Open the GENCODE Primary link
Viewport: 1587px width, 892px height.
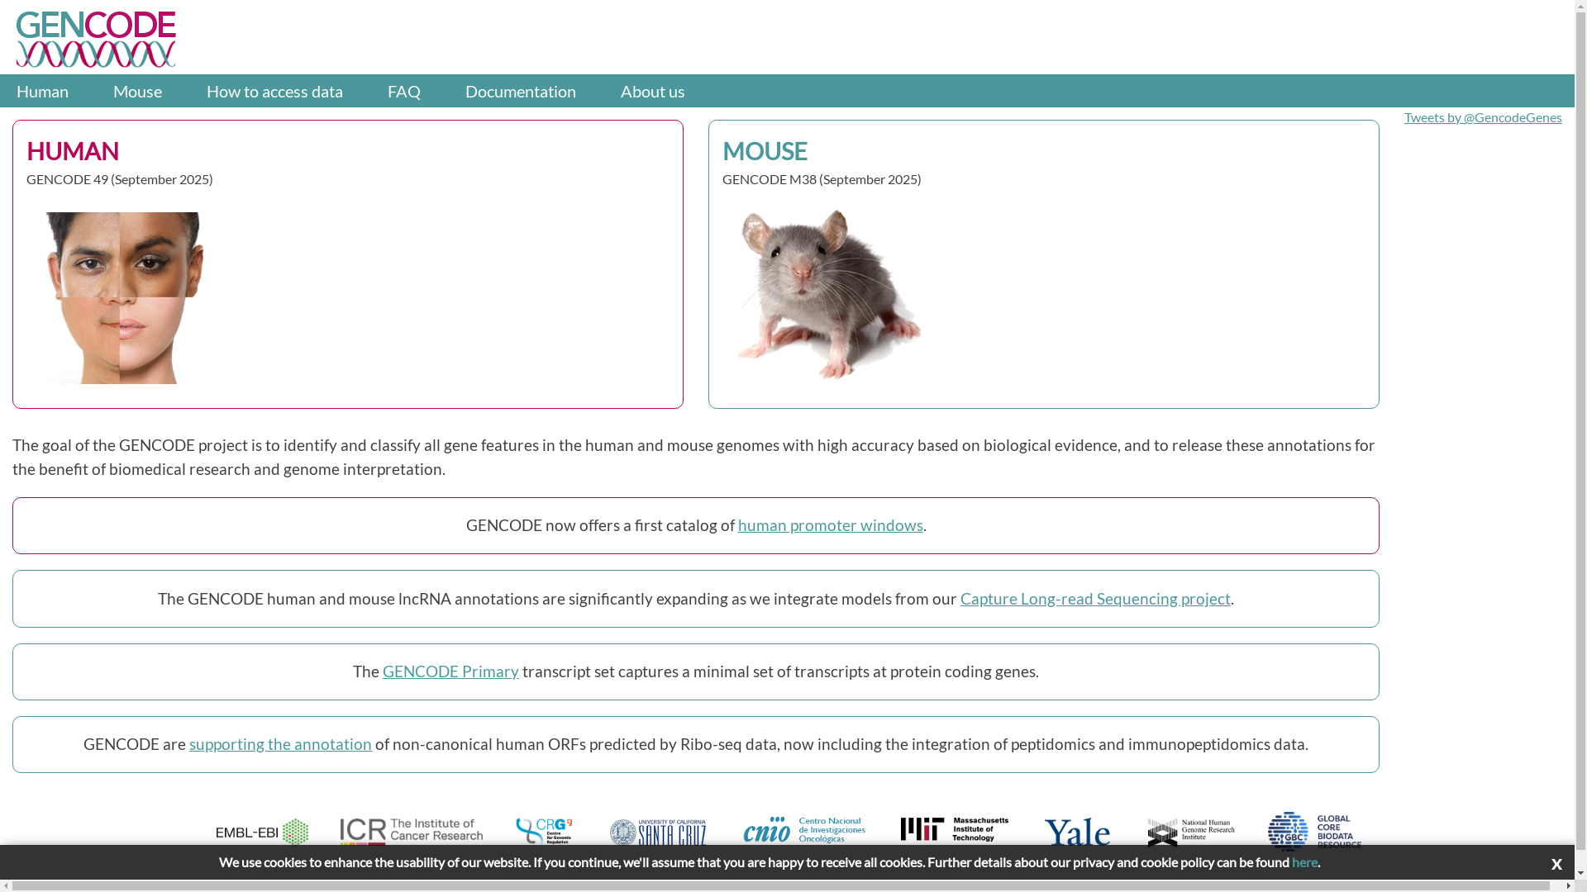(450, 671)
